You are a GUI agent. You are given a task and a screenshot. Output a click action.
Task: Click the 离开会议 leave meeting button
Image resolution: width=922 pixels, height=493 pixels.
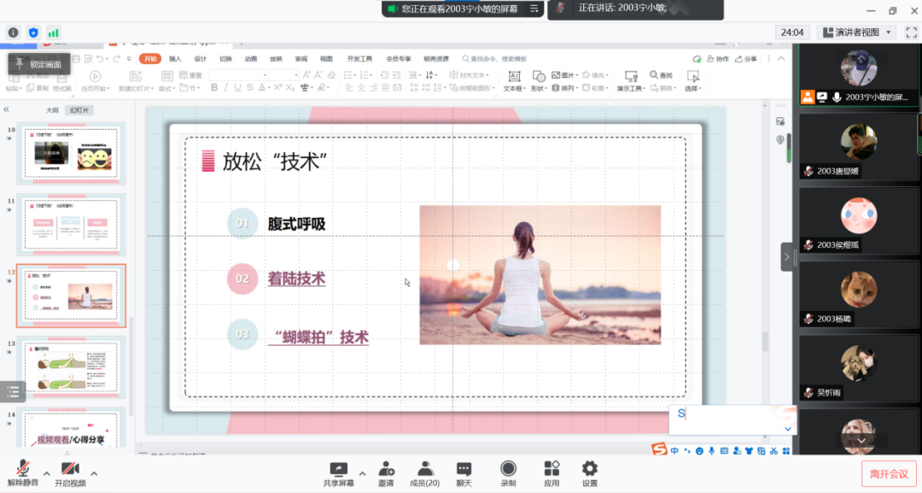pos(890,472)
